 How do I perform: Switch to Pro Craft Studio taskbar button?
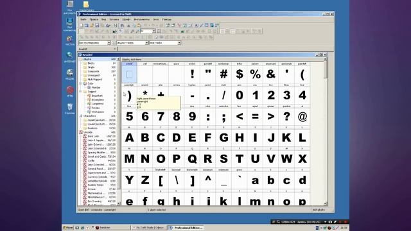click(148, 228)
